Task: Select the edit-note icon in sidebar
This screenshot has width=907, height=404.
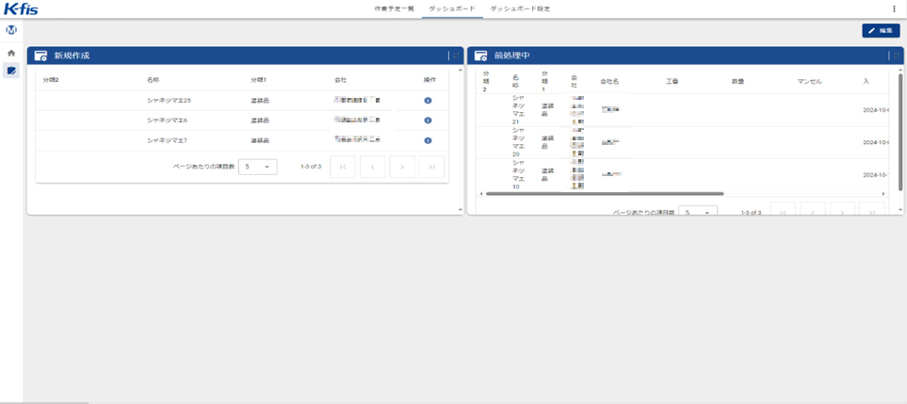Action: (11, 71)
